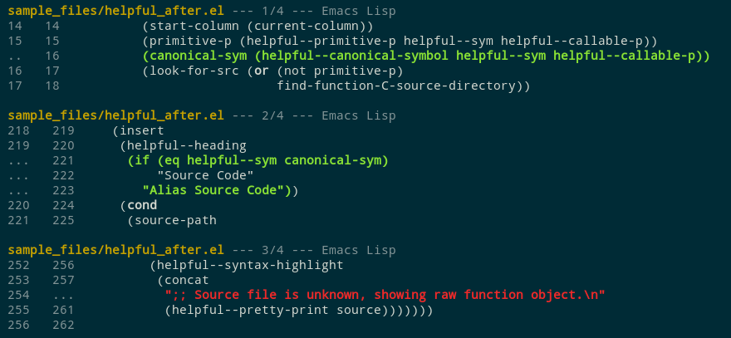The height and width of the screenshot is (338, 731).
Task: Select the primitive-p binding line
Action: [x=400, y=41]
